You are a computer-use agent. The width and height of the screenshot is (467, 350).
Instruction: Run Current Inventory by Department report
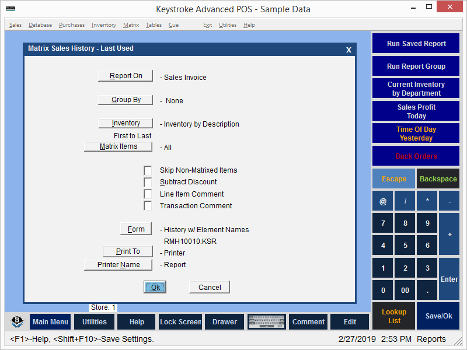(x=416, y=89)
